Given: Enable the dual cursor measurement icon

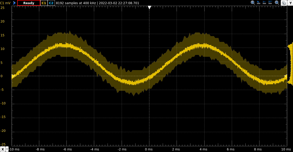Looking at the screenshot, I should click(270, 2).
